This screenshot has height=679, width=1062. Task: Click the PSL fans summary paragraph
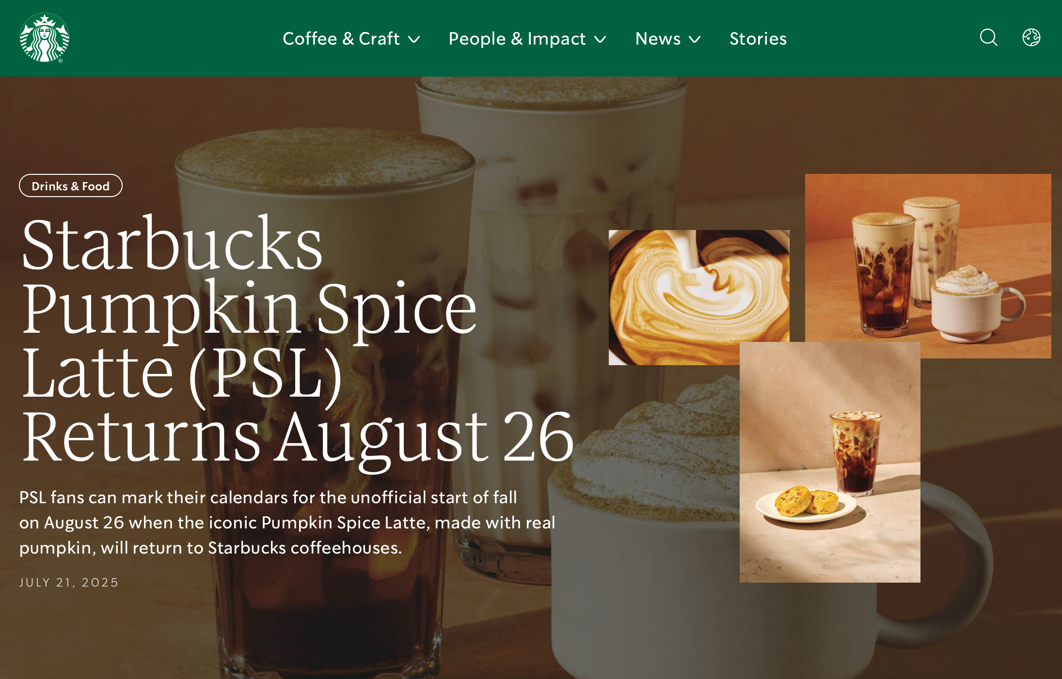[x=287, y=523]
